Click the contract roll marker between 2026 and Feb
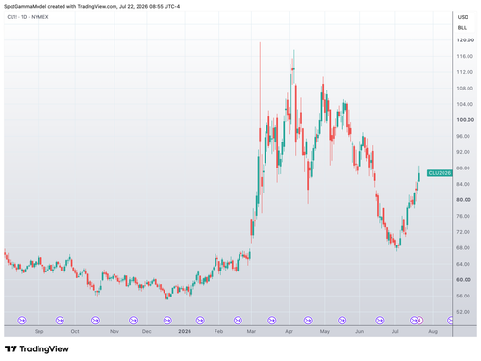 coord(200,320)
